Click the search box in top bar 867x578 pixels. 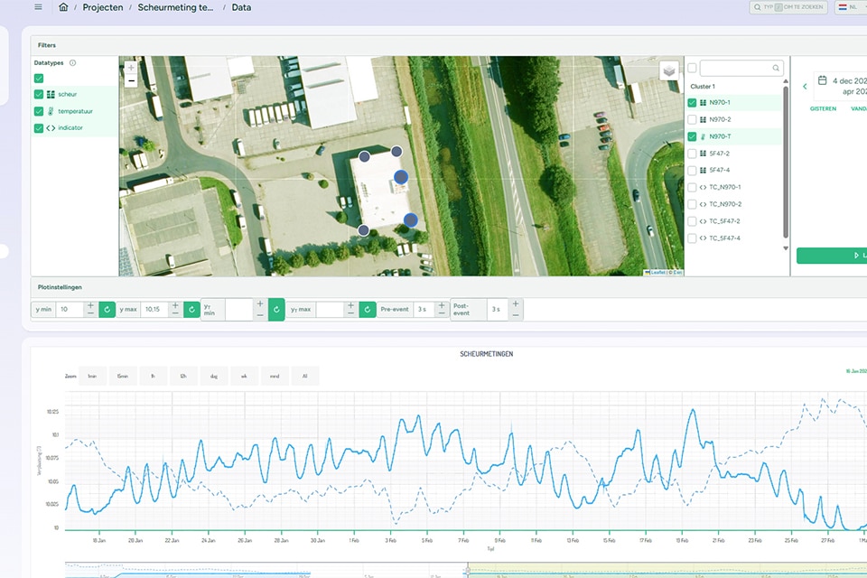point(788,7)
